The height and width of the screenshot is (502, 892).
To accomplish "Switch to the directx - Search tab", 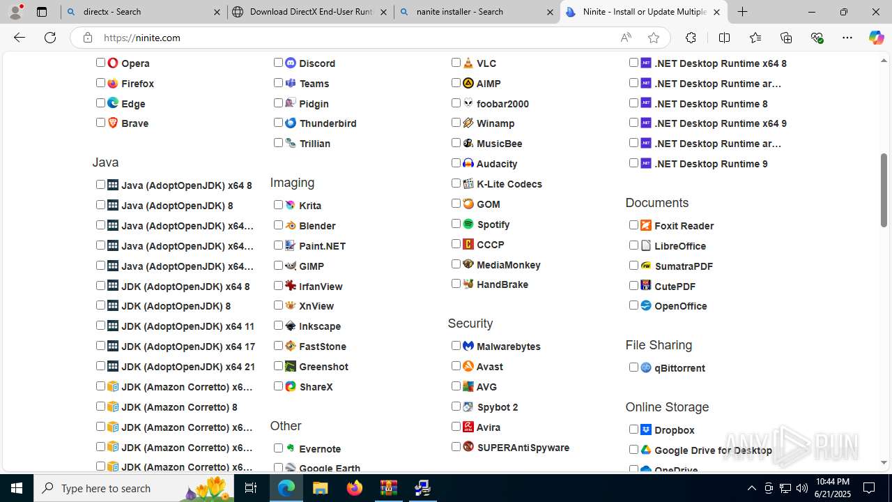I will point(143,12).
